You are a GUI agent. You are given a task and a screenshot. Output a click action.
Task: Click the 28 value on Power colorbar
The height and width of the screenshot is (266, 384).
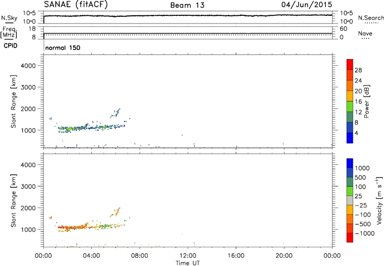coord(358,70)
